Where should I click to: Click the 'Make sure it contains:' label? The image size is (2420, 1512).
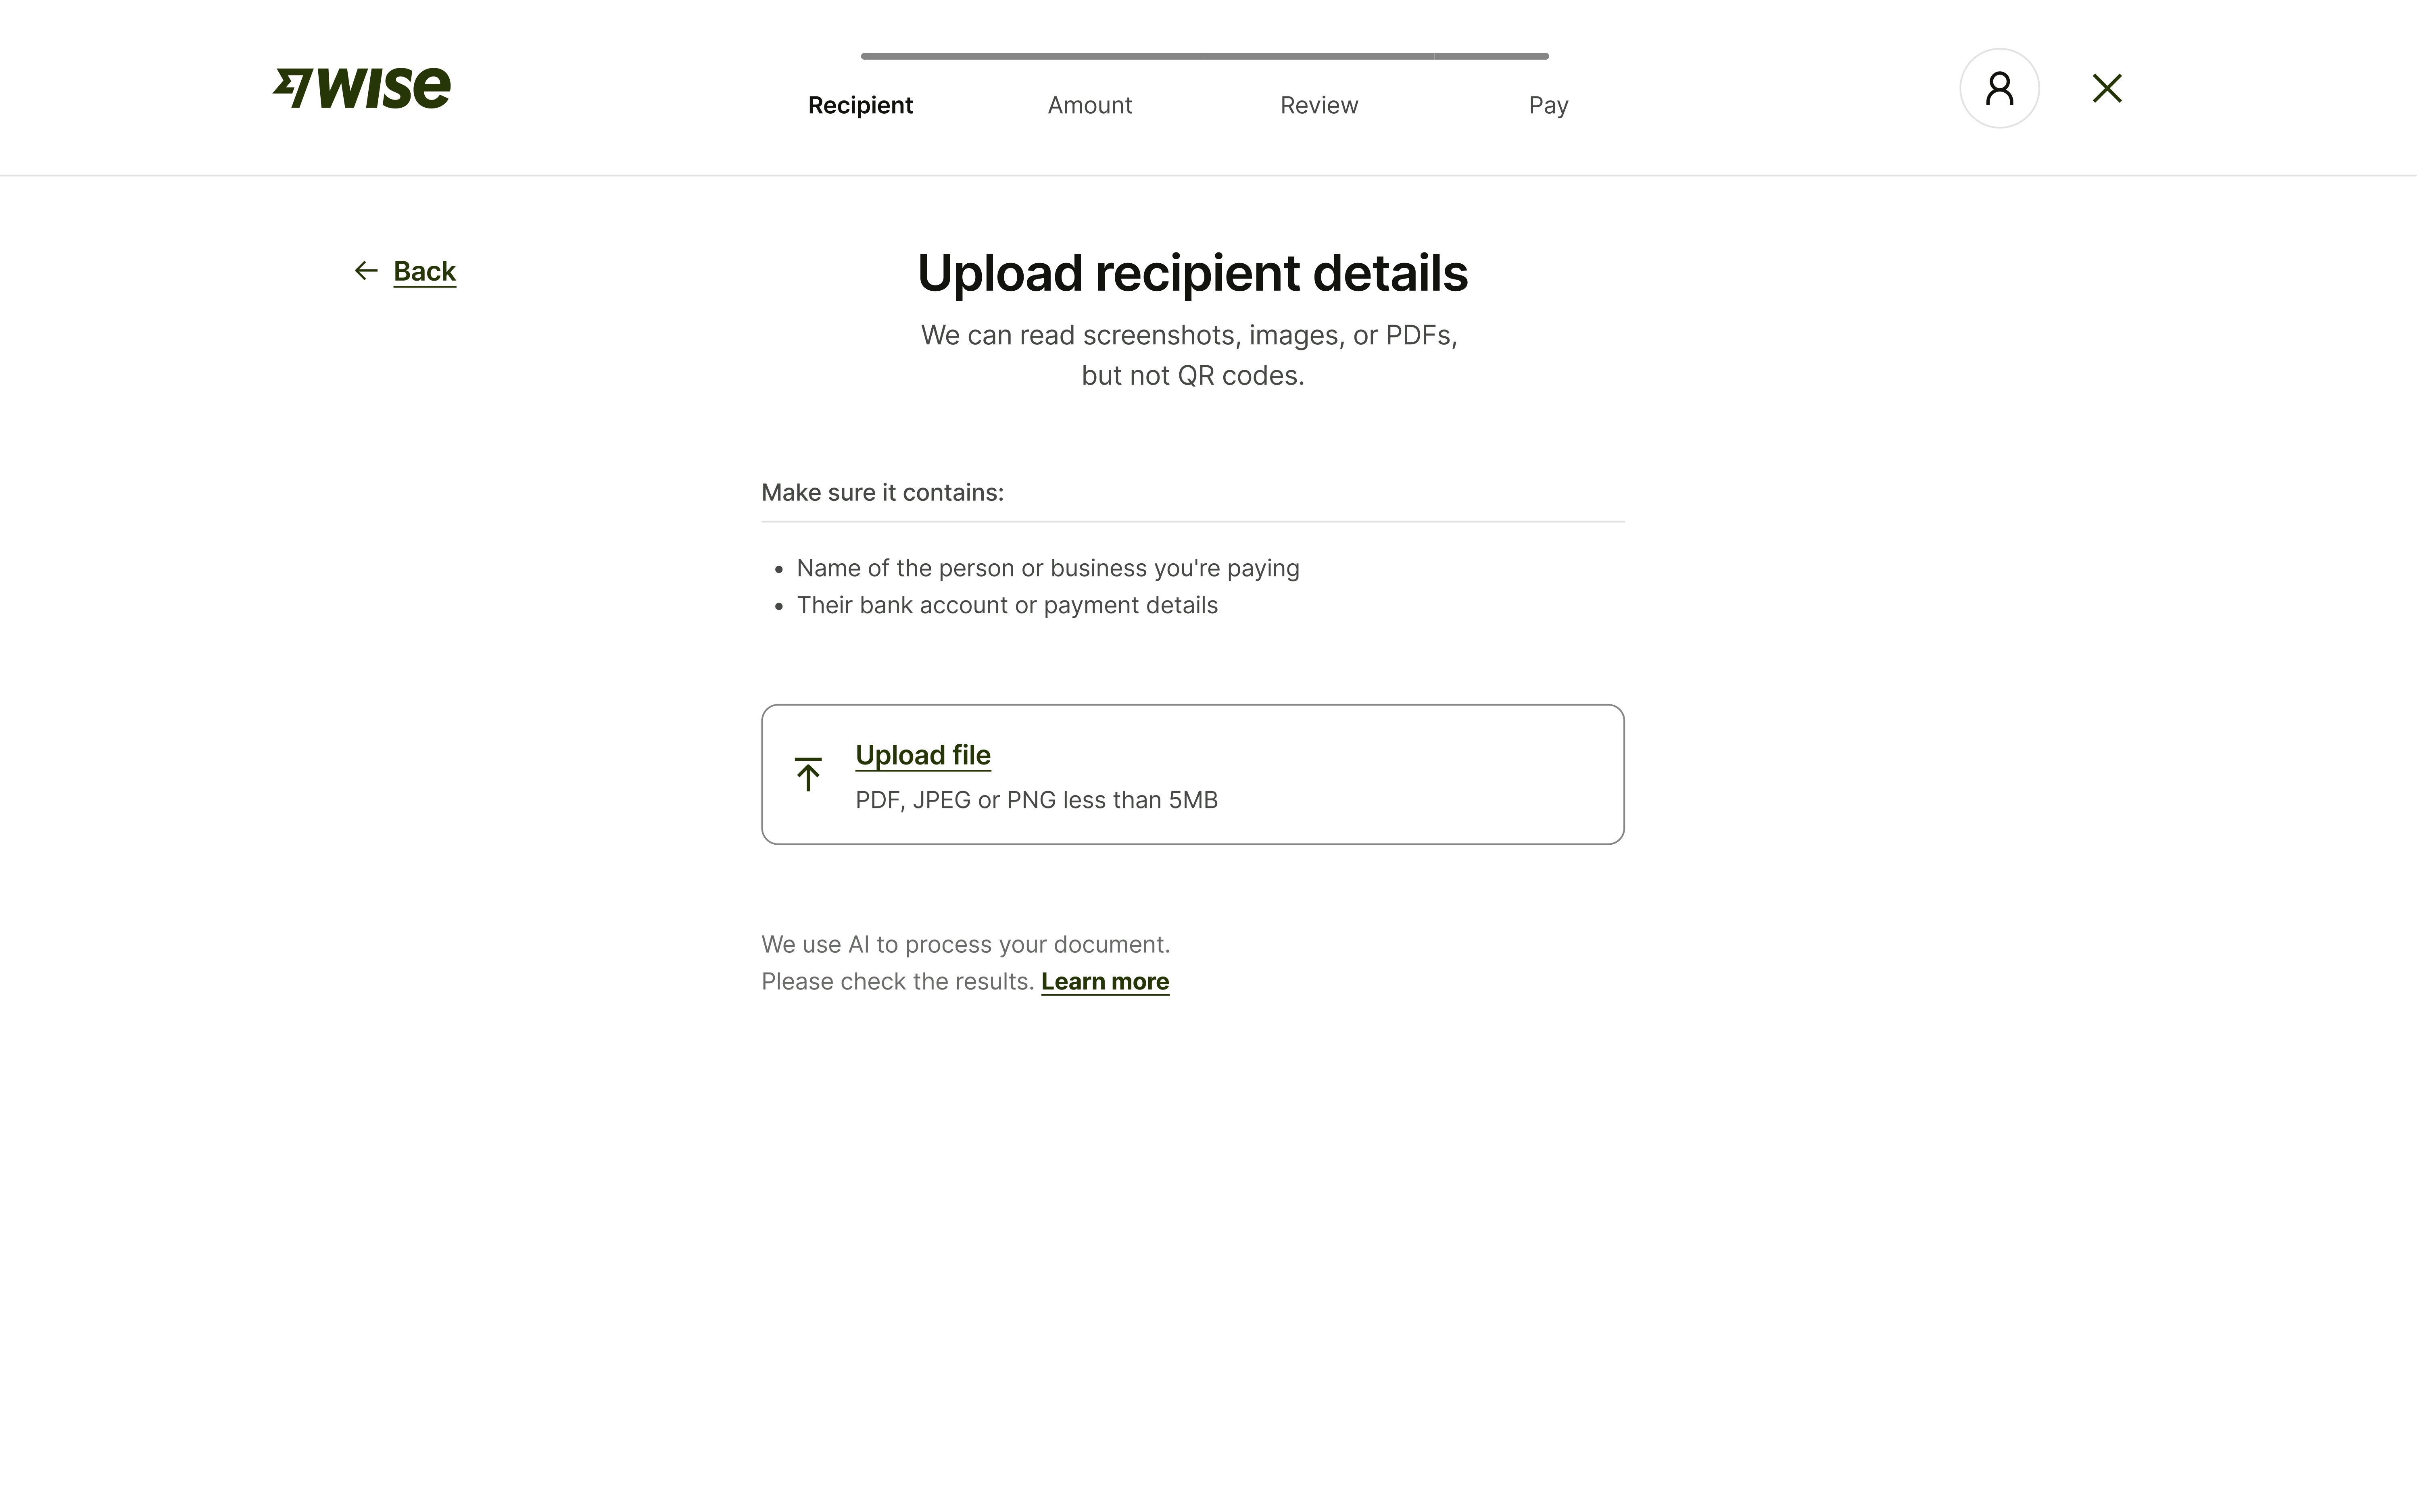pyautogui.click(x=882, y=492)
